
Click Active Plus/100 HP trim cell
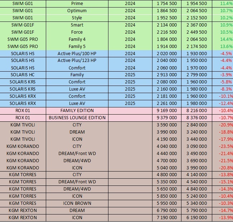[x=77, y=53]
